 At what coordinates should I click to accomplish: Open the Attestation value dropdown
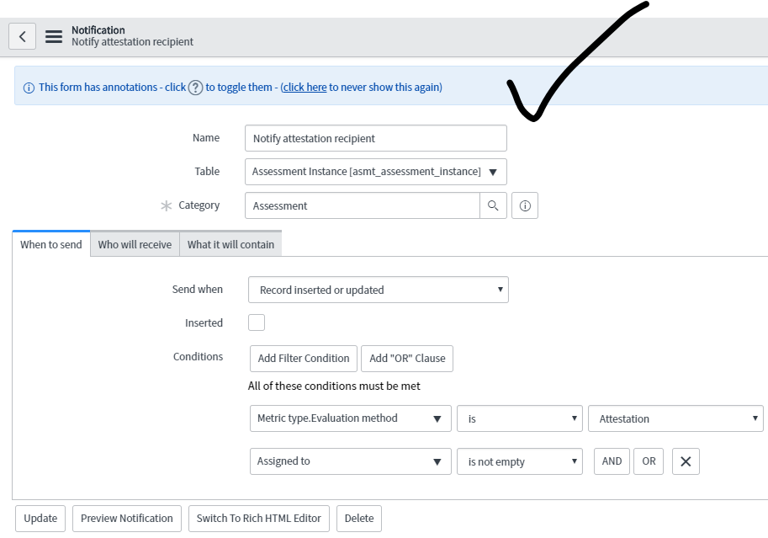tap(675, 418)
